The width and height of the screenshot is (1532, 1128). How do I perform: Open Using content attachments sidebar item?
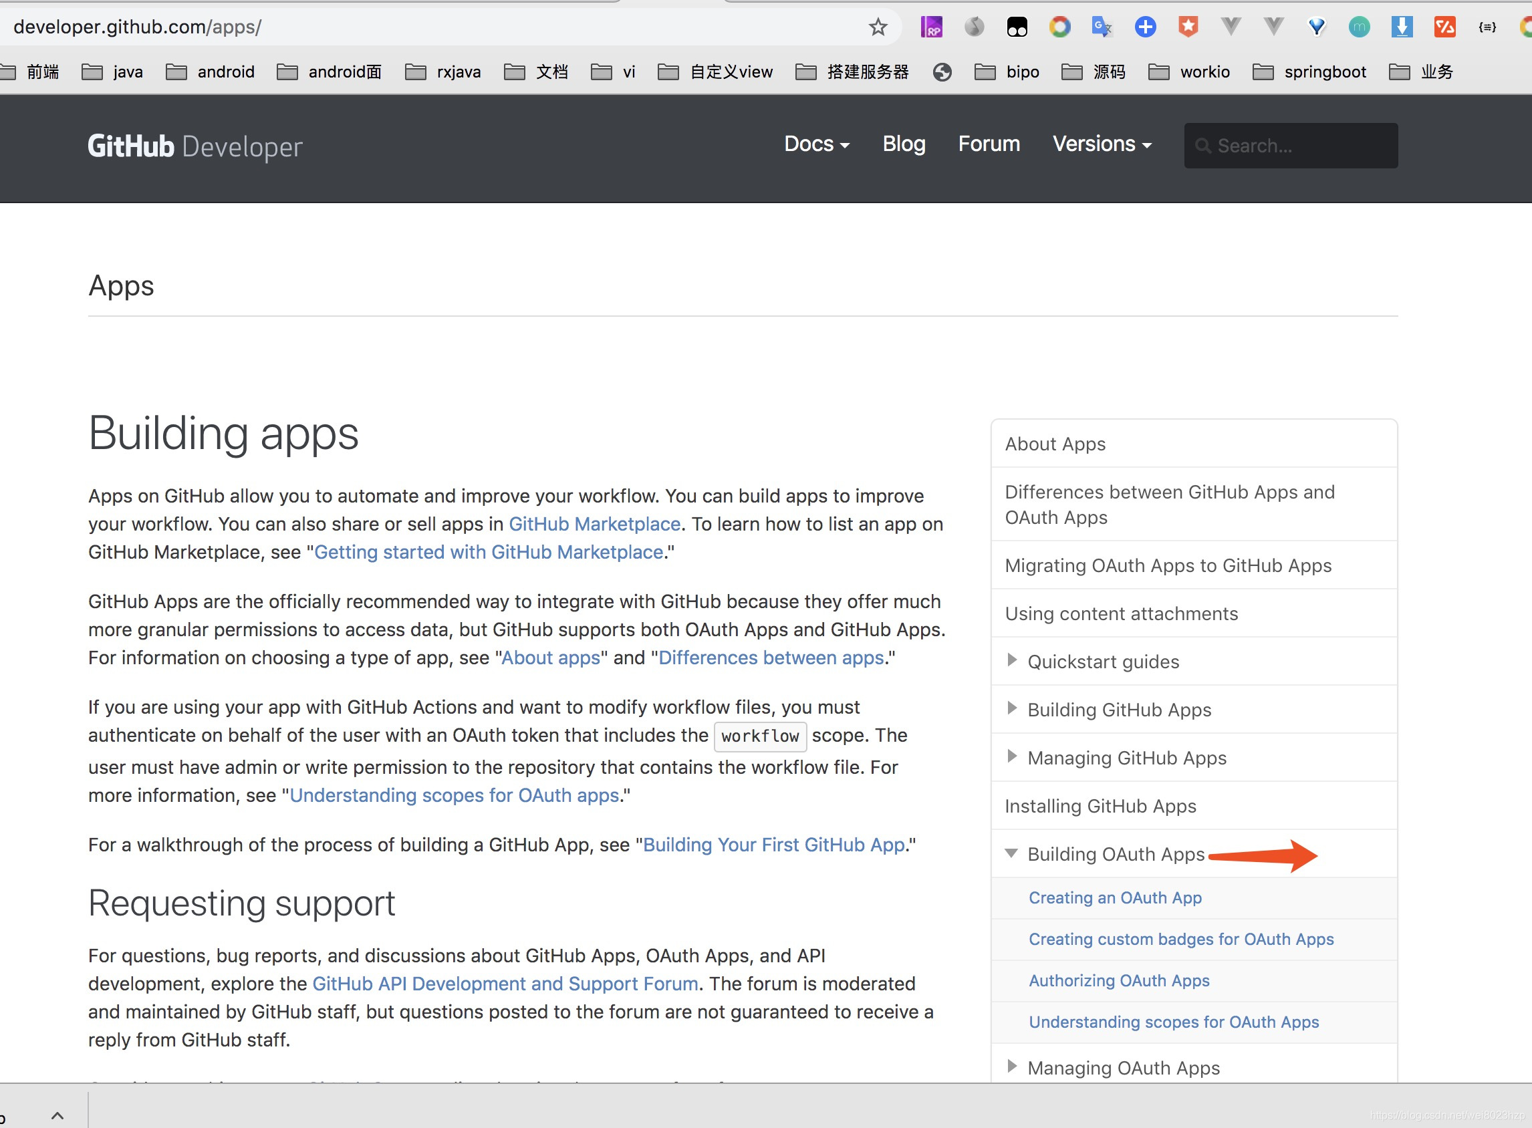pos(1194,613)
